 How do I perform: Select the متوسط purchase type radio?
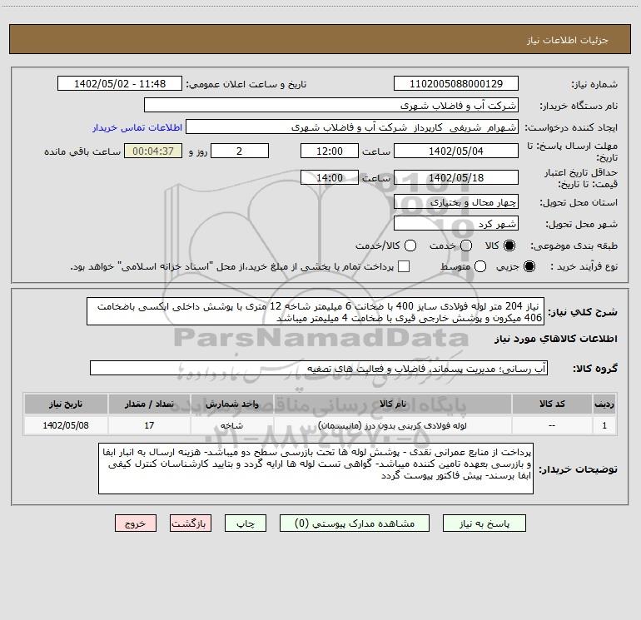point(480,266)
